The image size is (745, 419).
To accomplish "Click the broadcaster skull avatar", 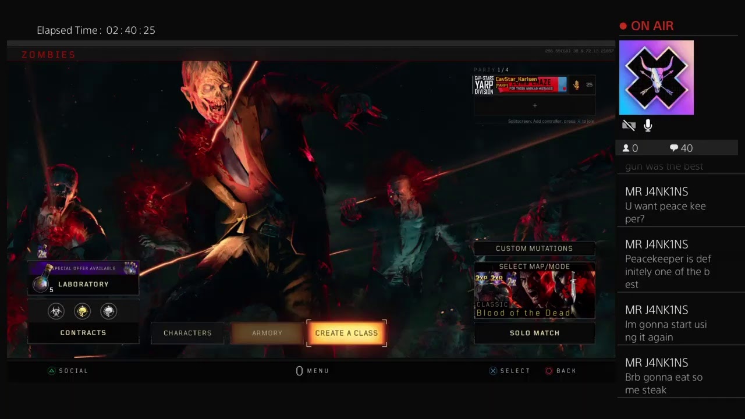I will [x=657, y=77].
